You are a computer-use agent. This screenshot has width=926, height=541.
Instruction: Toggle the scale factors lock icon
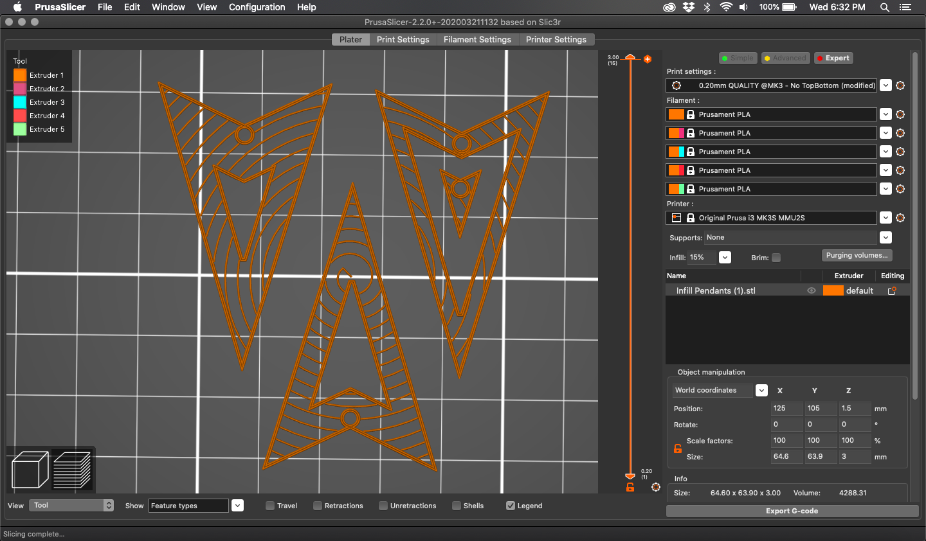677,448
